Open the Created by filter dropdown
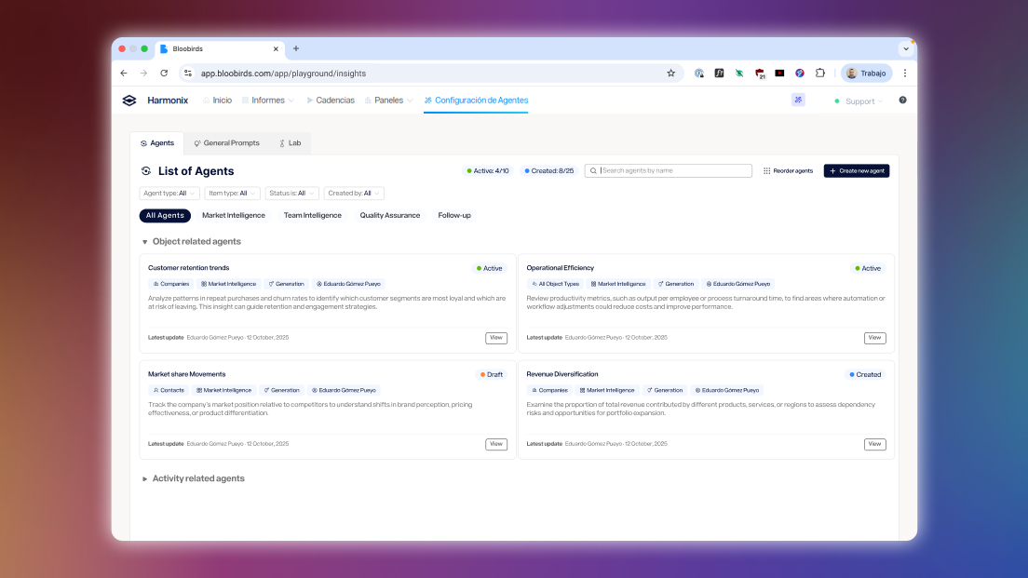 [354, 194]
